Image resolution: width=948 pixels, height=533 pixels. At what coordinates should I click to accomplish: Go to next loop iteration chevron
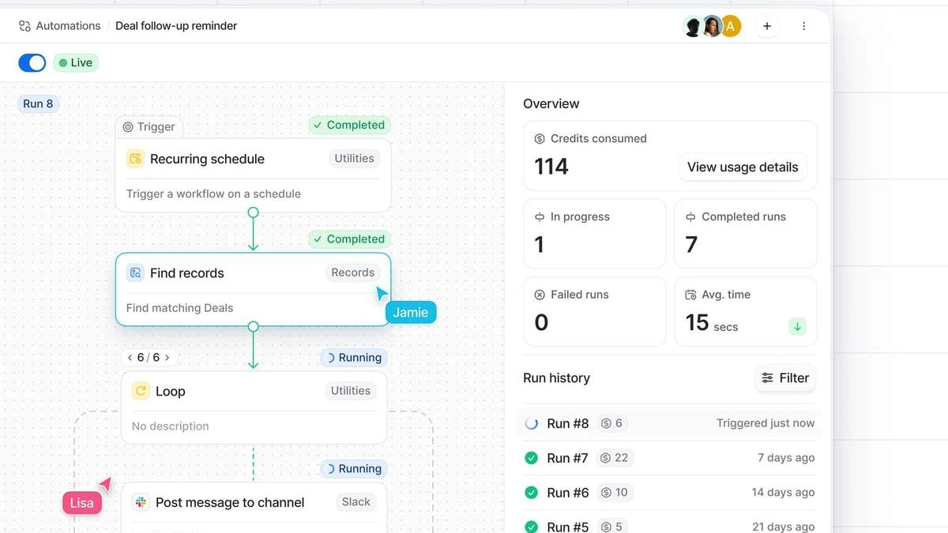coord(167,358)
